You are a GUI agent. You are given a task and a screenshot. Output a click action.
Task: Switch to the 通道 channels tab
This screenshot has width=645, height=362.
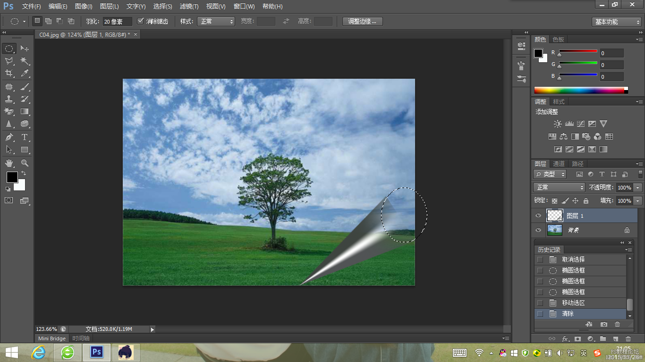559,164
